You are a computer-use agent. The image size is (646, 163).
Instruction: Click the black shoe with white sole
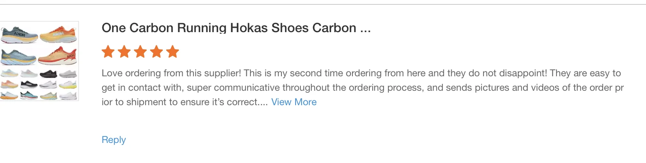(x=29, y=85)
